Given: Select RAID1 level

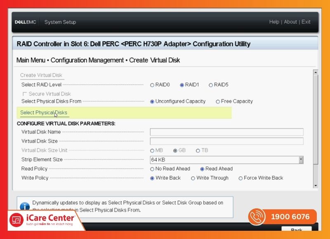Looking at the screenshot, I should 182,85.
